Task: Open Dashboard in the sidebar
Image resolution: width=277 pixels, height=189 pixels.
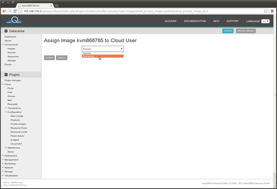Action: click(10, 37)
